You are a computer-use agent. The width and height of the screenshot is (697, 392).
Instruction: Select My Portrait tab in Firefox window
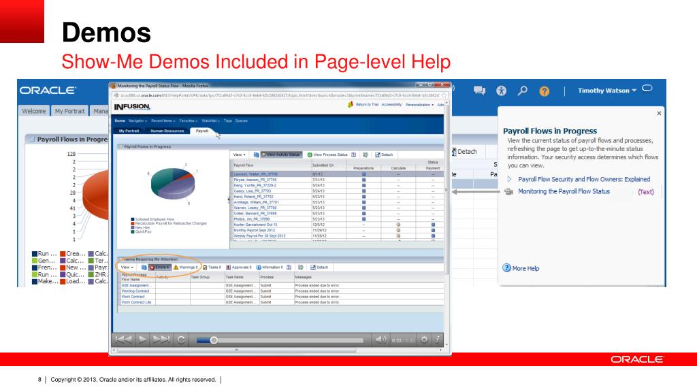pyautogui.click(x=129, y=131)
